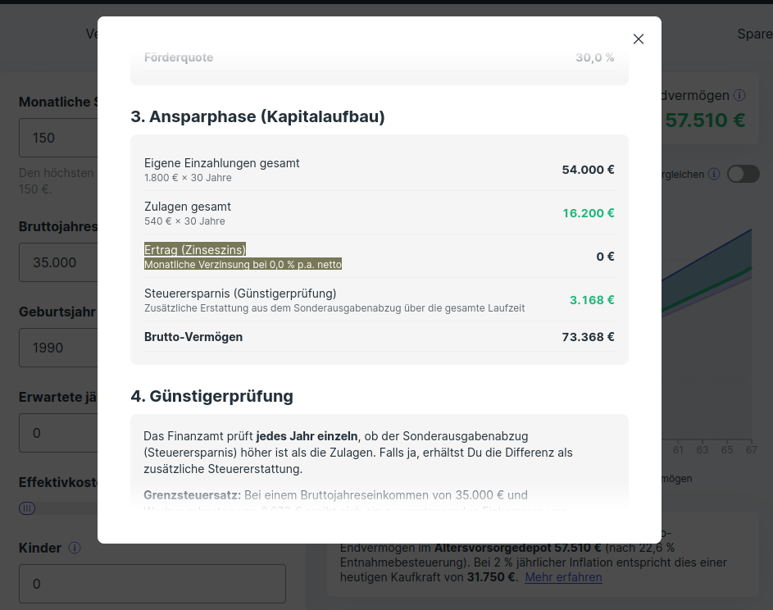Select the Eigene Einzahlungen value 54.000 €

(x=588, y=170)
